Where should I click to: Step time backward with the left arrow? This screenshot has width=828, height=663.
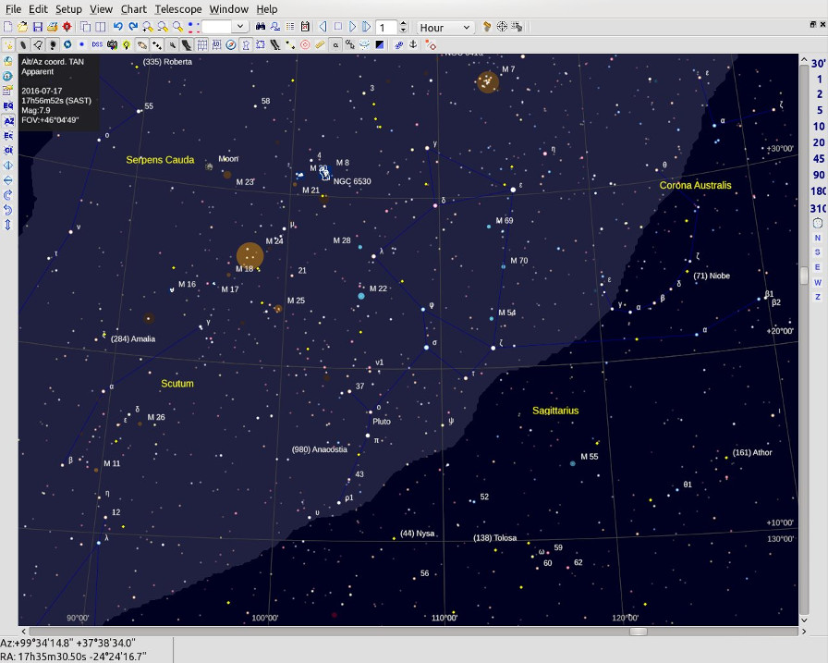(x=323, y=27)
